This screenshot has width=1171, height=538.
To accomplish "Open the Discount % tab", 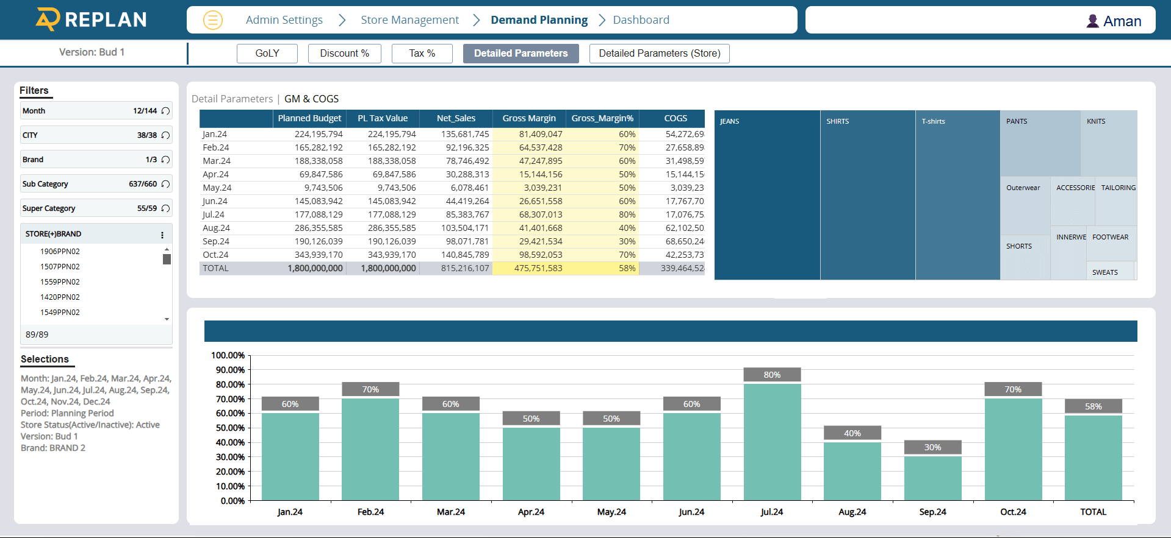I will pos(344,54).
